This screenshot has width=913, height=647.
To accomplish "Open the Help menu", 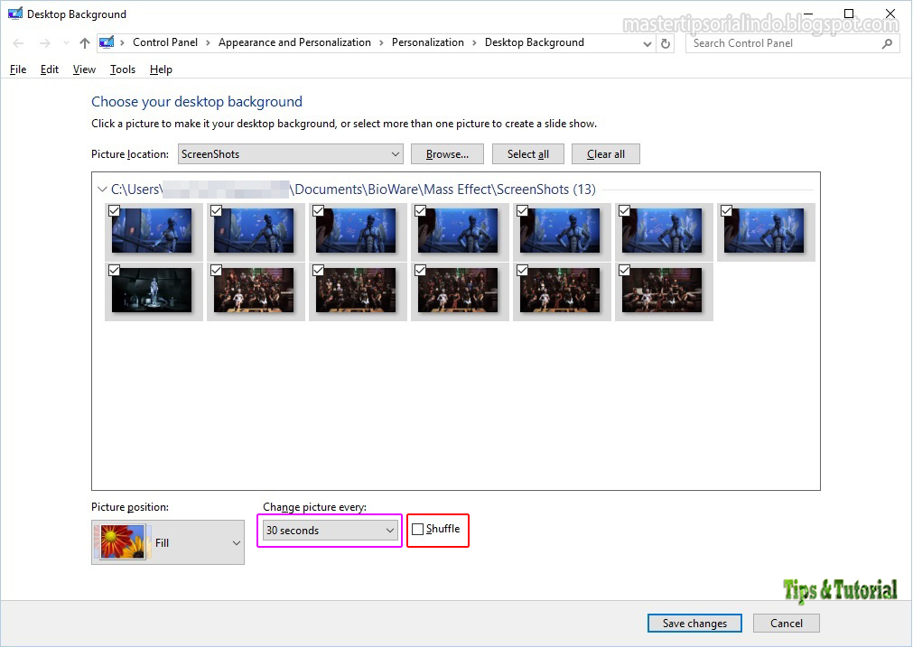I will tap(161, 69).
